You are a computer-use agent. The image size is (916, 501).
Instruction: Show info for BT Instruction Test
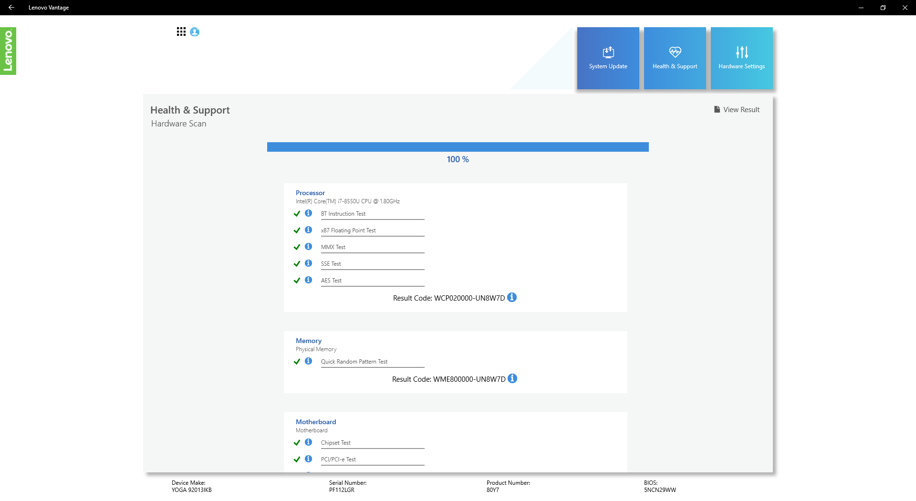tap(309, 213)
